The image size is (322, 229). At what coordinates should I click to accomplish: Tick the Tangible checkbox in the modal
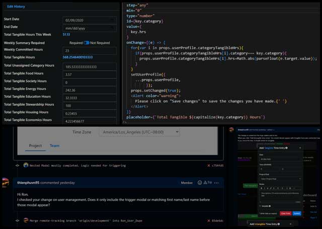[x=260, y=206]
